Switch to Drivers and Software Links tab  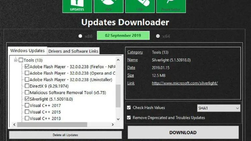[73, 51]
